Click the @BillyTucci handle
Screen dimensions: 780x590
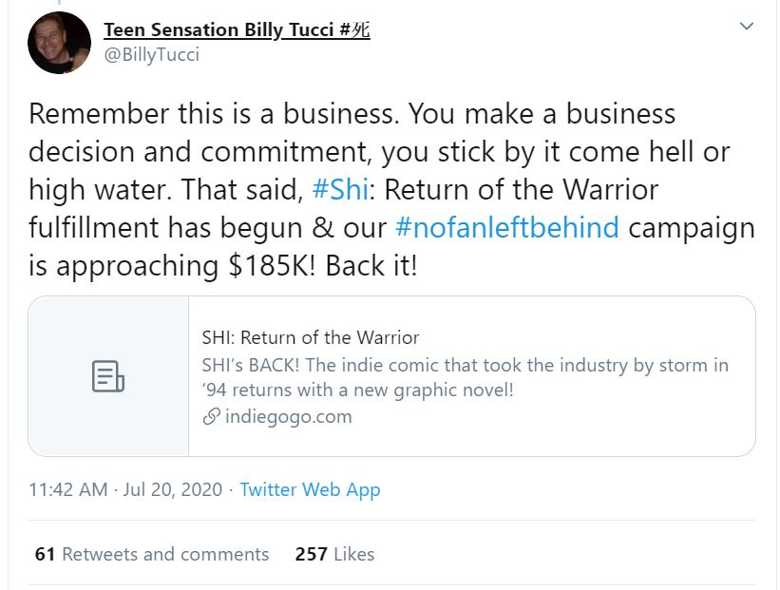pyautogui.click(x=152, y=55)
